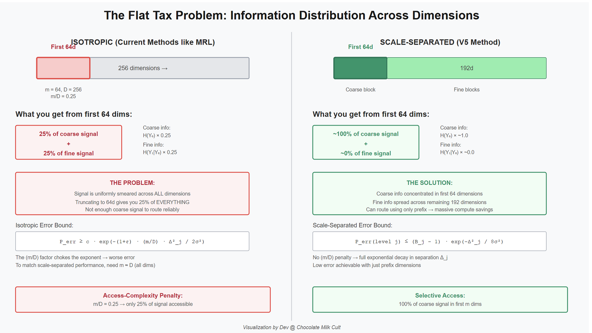Click the scale-separated P_err formula box
592x333 pixels.
pyautogui.click(x=429, y=241)
